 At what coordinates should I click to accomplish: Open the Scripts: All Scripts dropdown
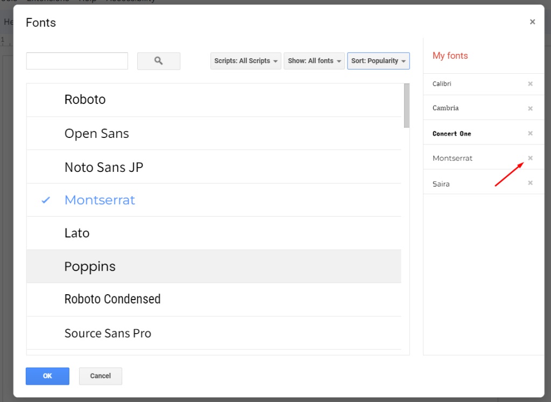coord(245,61)
